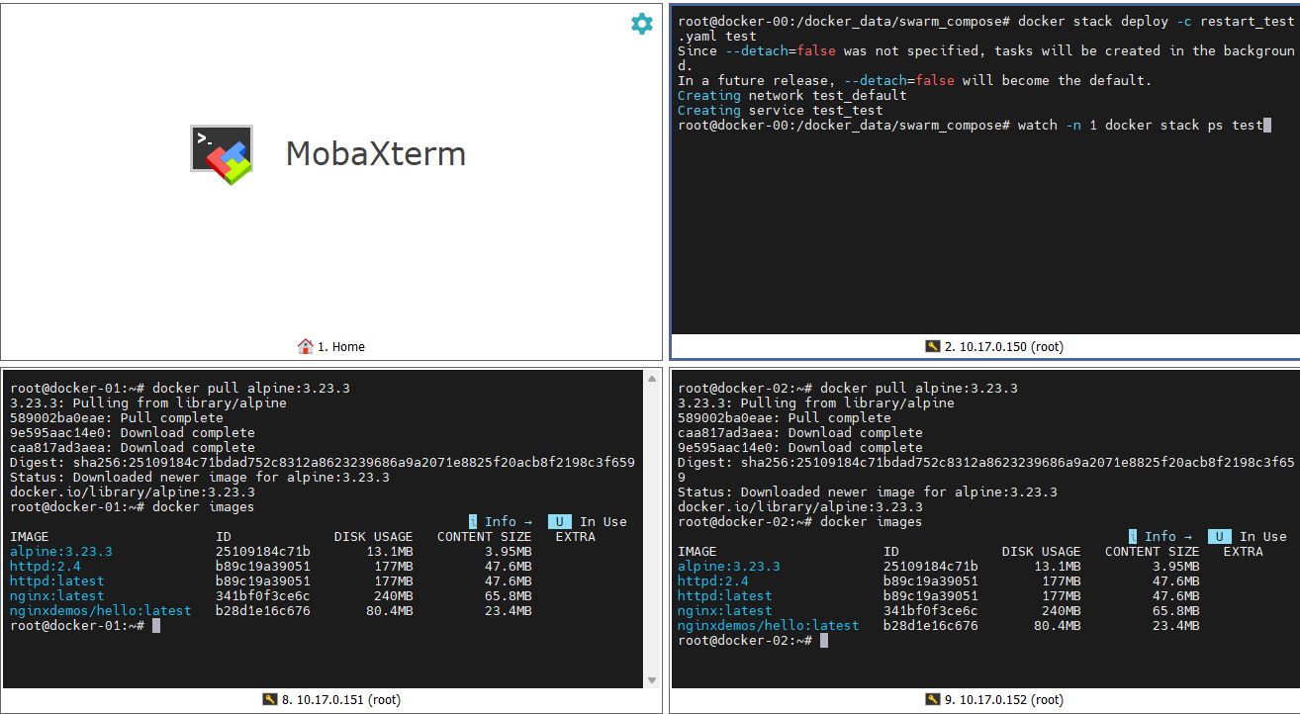Click the 'docker images' command in docker-02

tap(872, 522)
